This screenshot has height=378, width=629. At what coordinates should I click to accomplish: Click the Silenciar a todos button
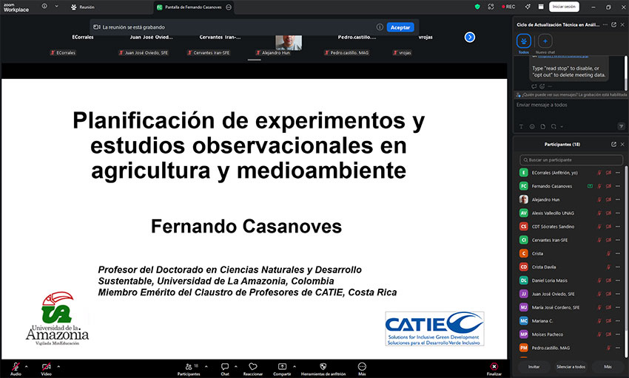[571, 366]
